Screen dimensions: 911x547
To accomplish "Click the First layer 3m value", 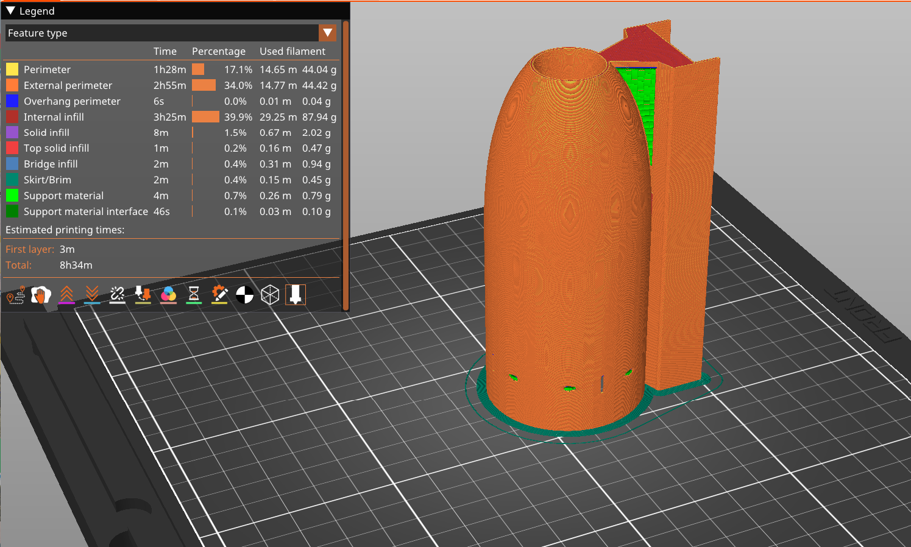I will 67,249.
